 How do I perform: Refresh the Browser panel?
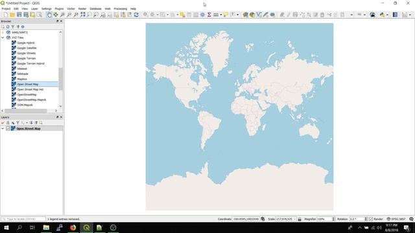click(x=8, y=27)
